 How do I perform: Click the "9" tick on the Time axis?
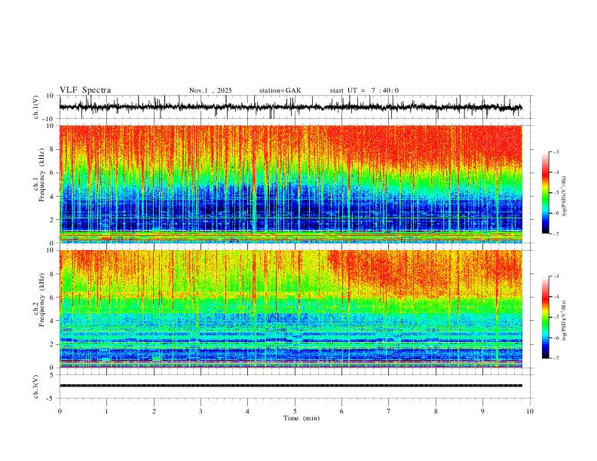(x=482, y=411)
